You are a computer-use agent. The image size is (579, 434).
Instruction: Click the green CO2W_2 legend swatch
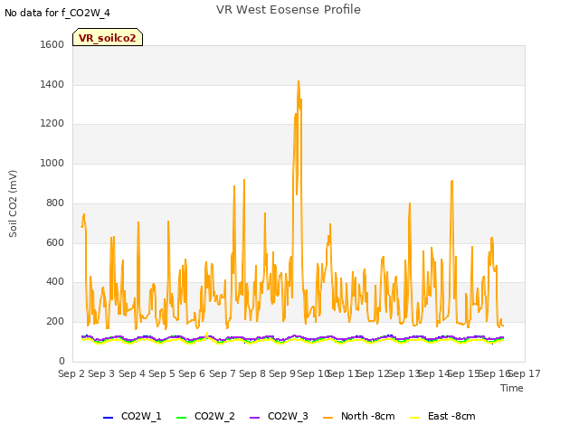[181, 418]
